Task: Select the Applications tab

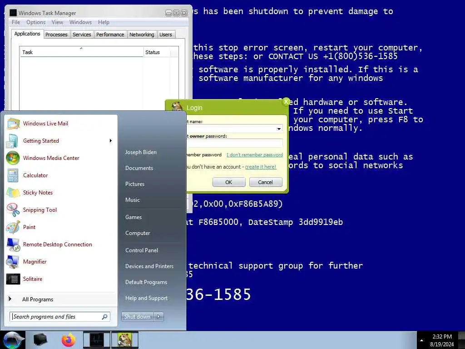Action: [27, 34]
